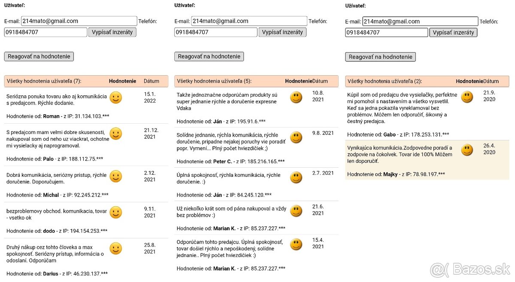Click right 'Reagovať na hodnotenie' button
515x282 pixels.
pyautogui.click(x=380, y=57)
